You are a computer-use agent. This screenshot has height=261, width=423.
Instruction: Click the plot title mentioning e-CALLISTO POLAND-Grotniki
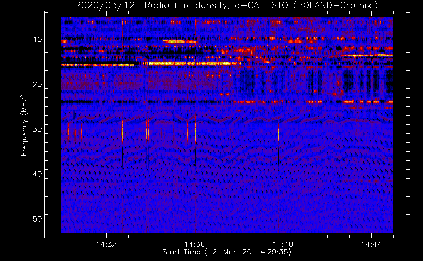click(227, 5)
